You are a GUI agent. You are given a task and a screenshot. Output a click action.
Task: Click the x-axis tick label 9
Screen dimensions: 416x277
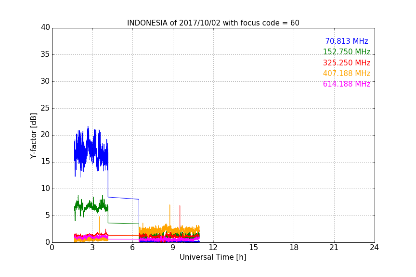[x=173, y=248]
